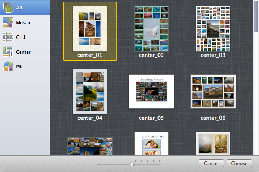Select the Amazing Nature center_05 thumbnail
The height and width of the screenshot is (172, 259).
(152, 92)
